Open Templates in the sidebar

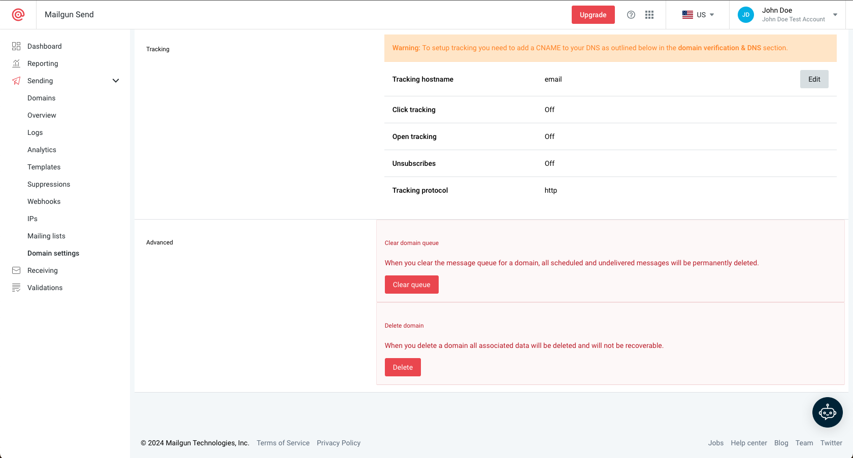(x=44, y=167)
